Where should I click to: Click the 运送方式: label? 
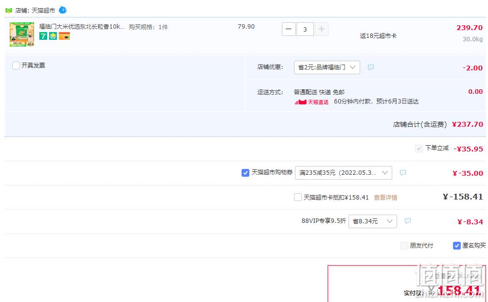pyautogui.click(x=270, y=92)
